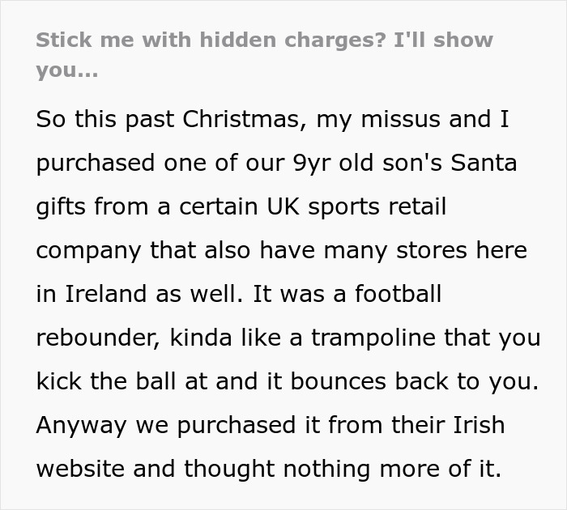Click the word 'Anyway' beginning the sentence
The height and width of the screenshot is (510, 567).
click(81, 426)
